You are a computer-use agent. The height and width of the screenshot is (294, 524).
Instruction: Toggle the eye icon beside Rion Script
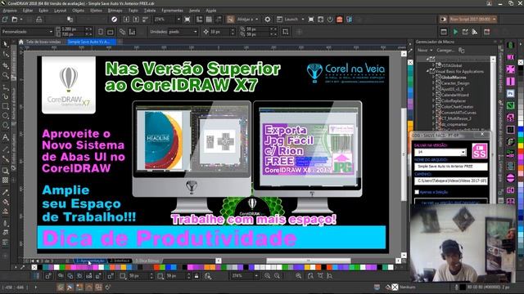click(x=444, y=20)
